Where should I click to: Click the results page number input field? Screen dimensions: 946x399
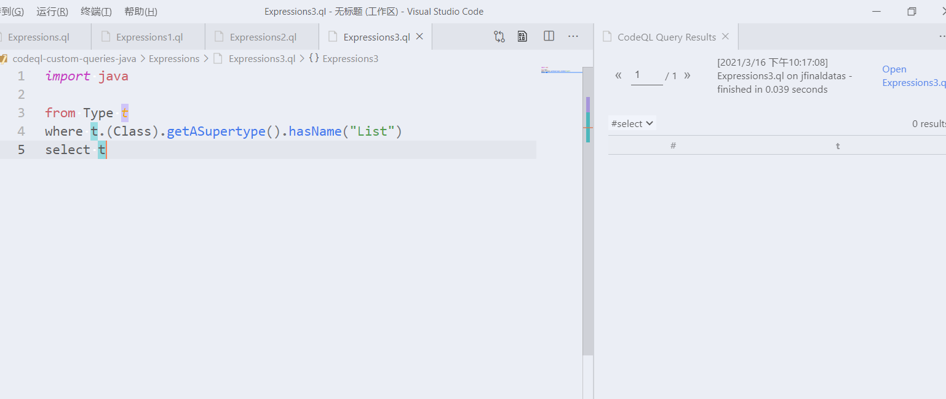(x=647, y=75)
